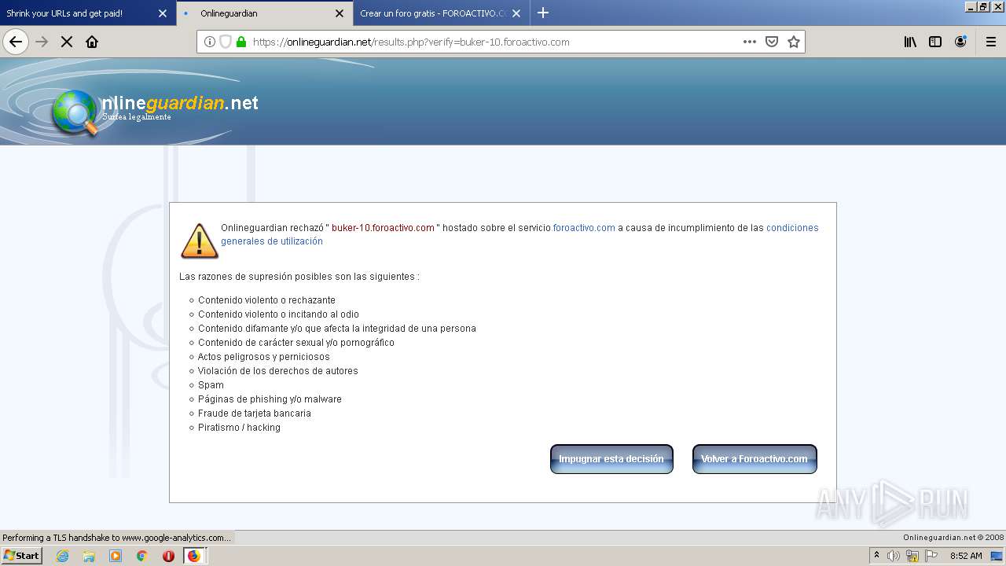Click 'Piratismo / hacking' list item
The image size is (1006, 566).
[239, 428]
